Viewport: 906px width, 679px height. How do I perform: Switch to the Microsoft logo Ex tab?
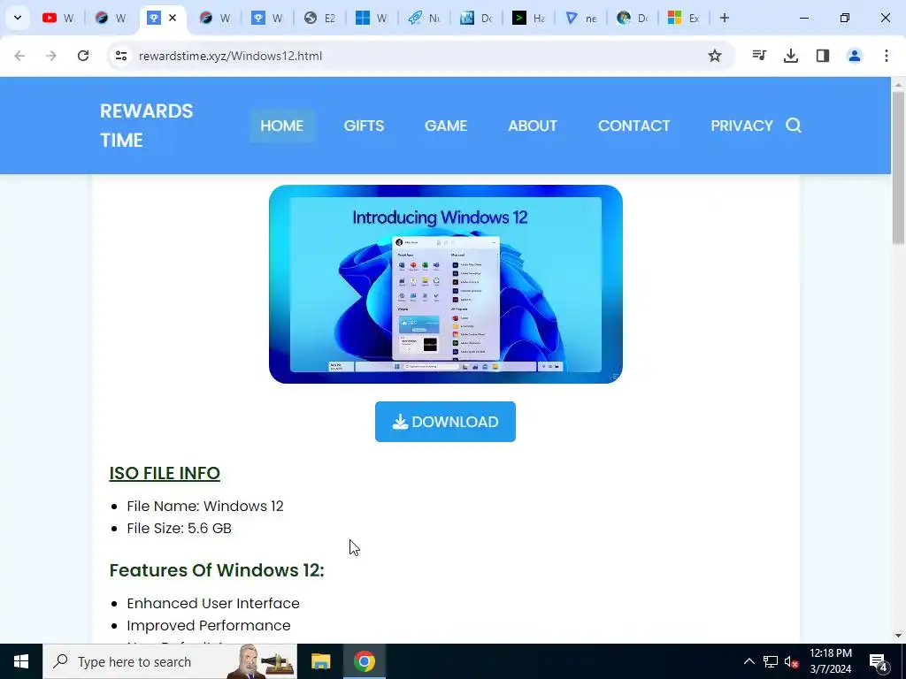(x=684, y=18)
